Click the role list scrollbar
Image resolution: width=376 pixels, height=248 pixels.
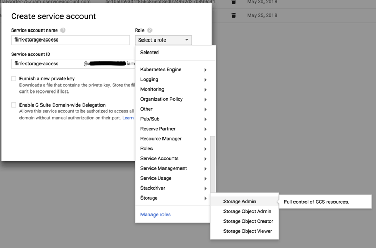click(212, 164)
